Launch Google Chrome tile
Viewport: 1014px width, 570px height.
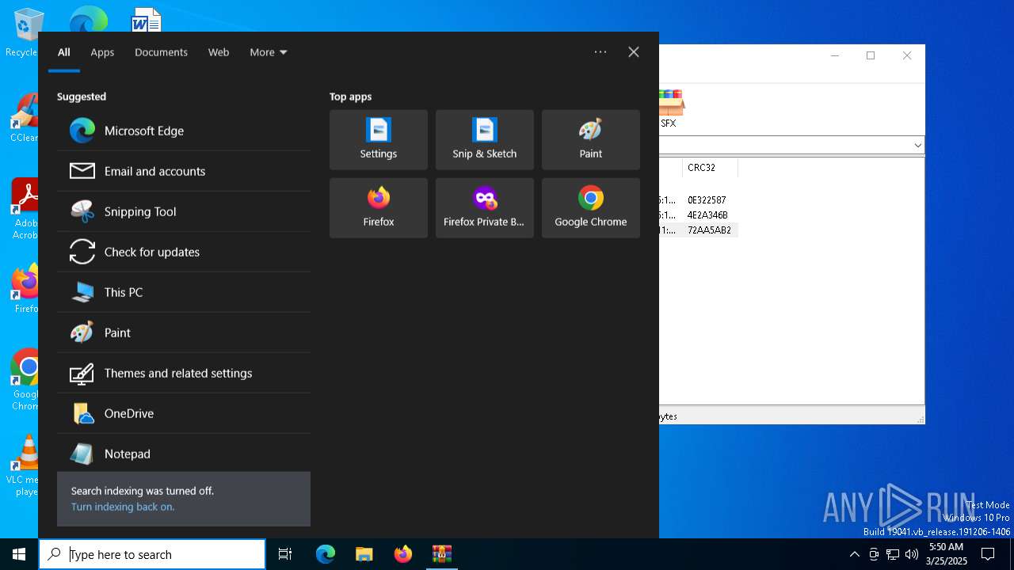click(x=591, y=208)
